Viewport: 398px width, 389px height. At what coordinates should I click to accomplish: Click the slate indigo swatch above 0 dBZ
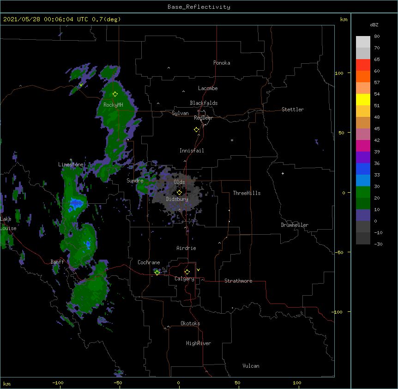tap(363, 215)
